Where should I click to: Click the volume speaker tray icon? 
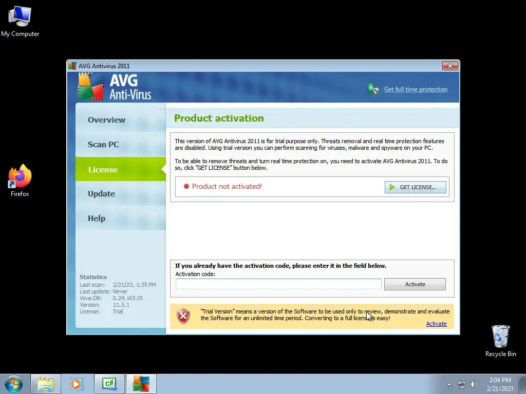click(474, 384)
